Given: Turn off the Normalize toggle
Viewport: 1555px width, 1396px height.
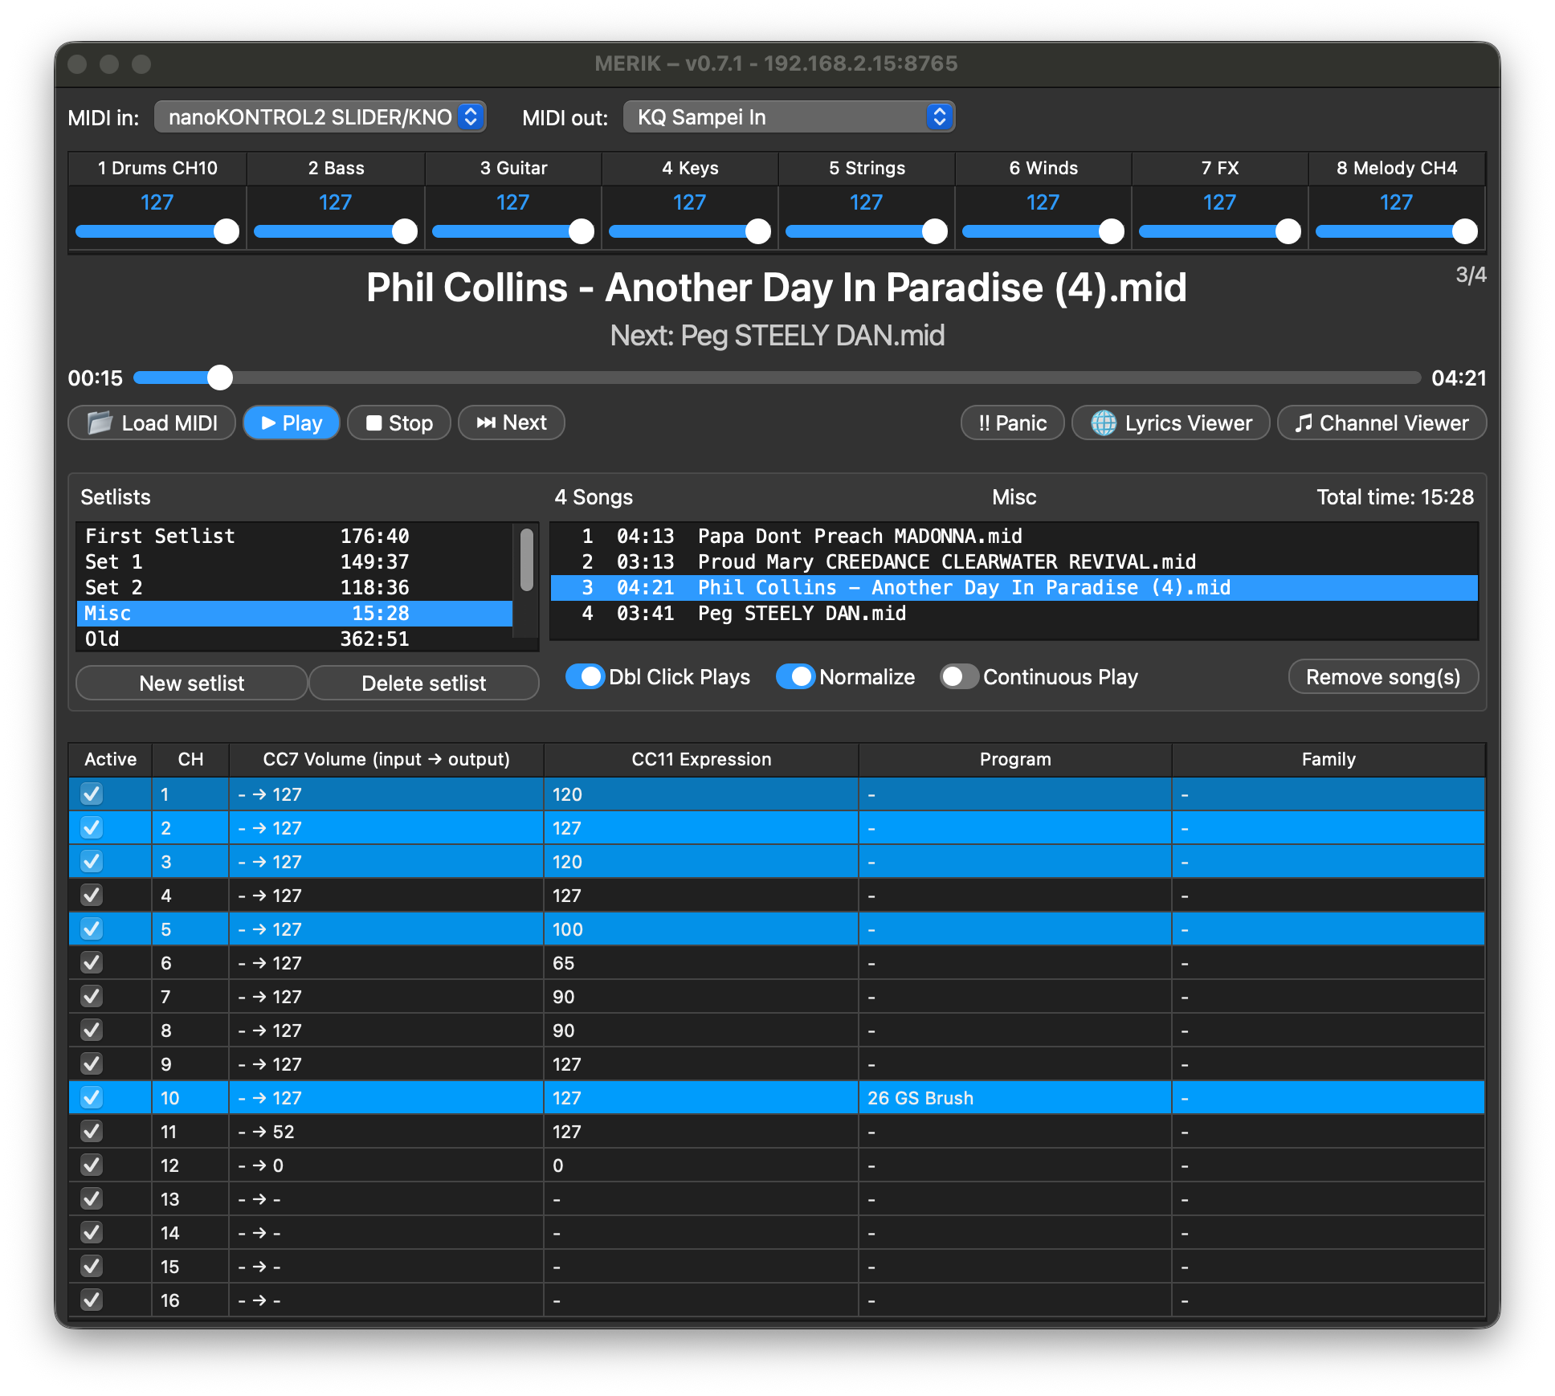Looking at the screenshot, I should (x=798, y=677).
